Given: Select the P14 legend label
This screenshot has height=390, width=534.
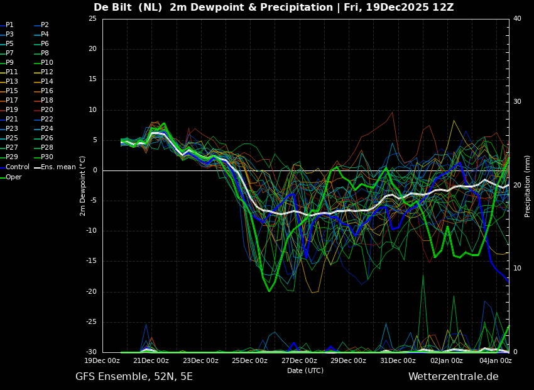Looking at the screenshot, I should [x=47, y=82].
